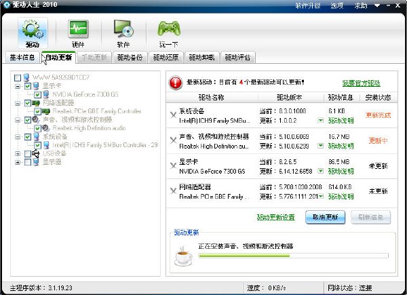Screen dimensions: 407x295
Task: Click the 驱动名称 column header
Action: pyautogui.click(x=211, y=98)
